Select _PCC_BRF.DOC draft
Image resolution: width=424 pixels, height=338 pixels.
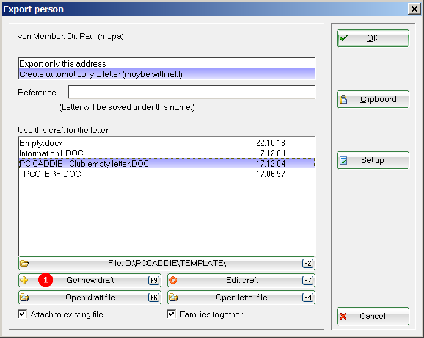167,174
